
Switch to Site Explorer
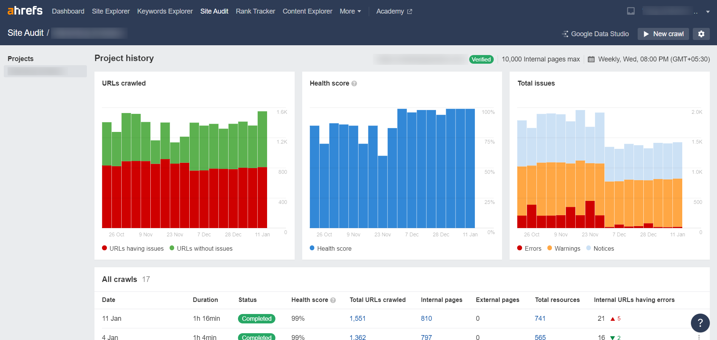pos(111,11)
